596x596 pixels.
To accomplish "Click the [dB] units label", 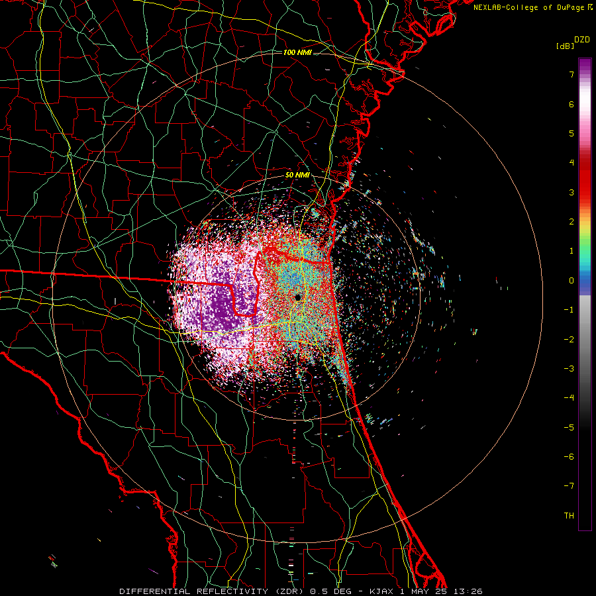I will point(565,46).
